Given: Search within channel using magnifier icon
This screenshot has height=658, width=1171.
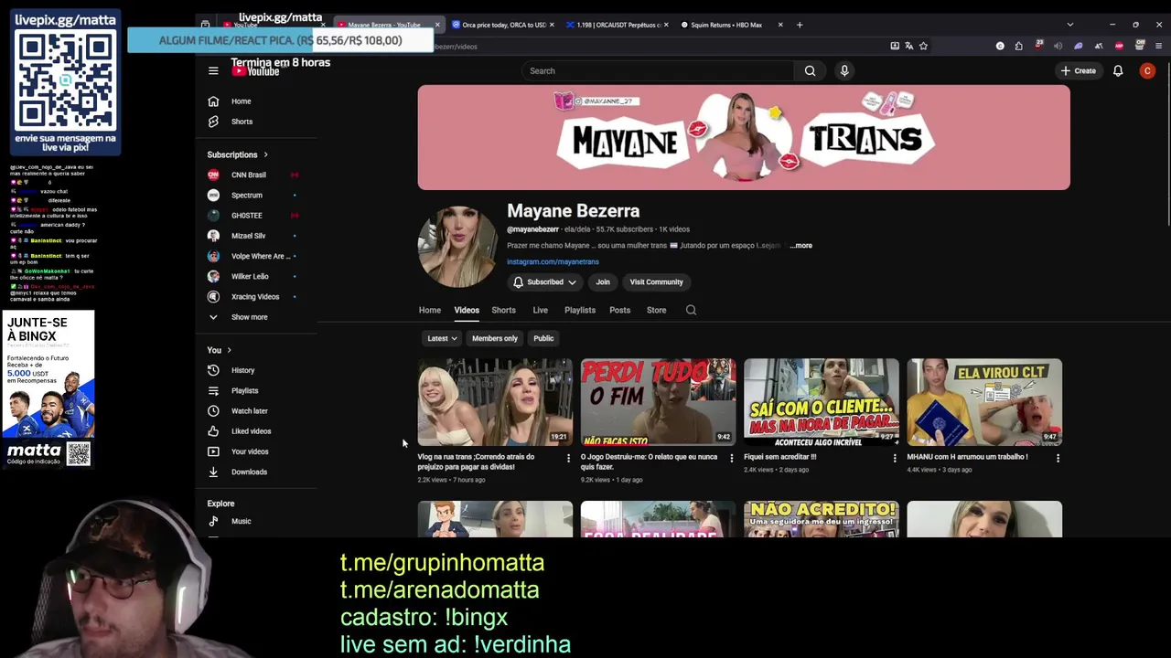Looking at the screenshot, I should [x=691, y=310].
